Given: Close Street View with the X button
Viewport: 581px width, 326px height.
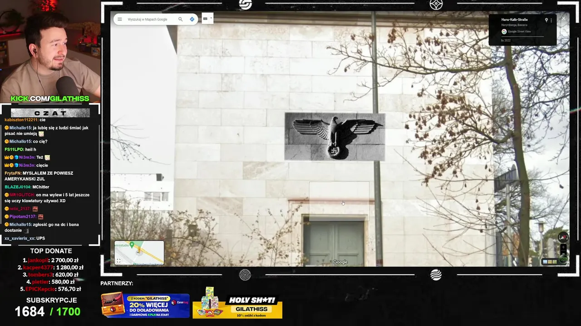Looking at the screenshot, I should tap(563, 19).
